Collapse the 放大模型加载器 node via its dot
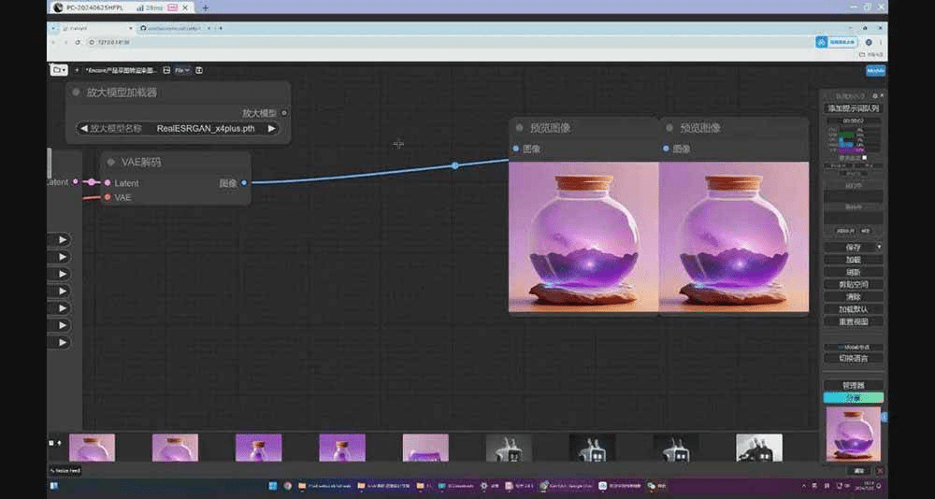This screenshot has width=935, height=499. click(76, 93)
